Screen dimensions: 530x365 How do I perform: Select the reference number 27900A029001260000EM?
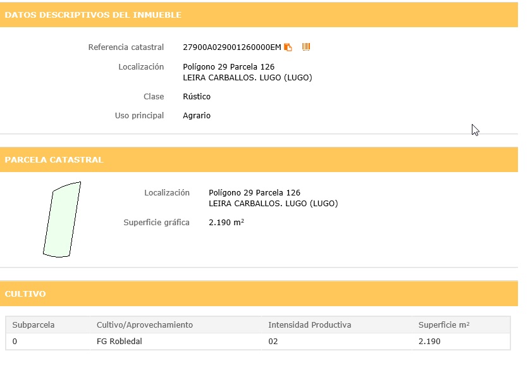(x=231, y=47)
